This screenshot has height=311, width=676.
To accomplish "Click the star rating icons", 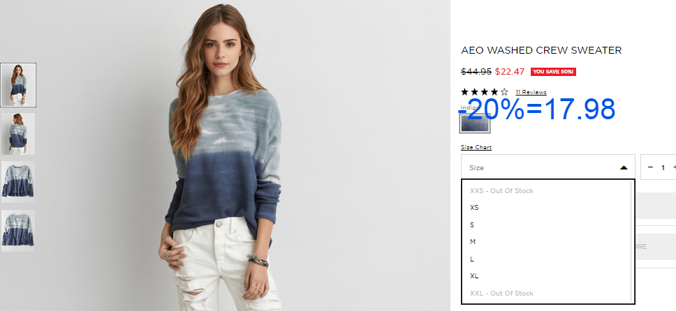I will tap(485, 92).
